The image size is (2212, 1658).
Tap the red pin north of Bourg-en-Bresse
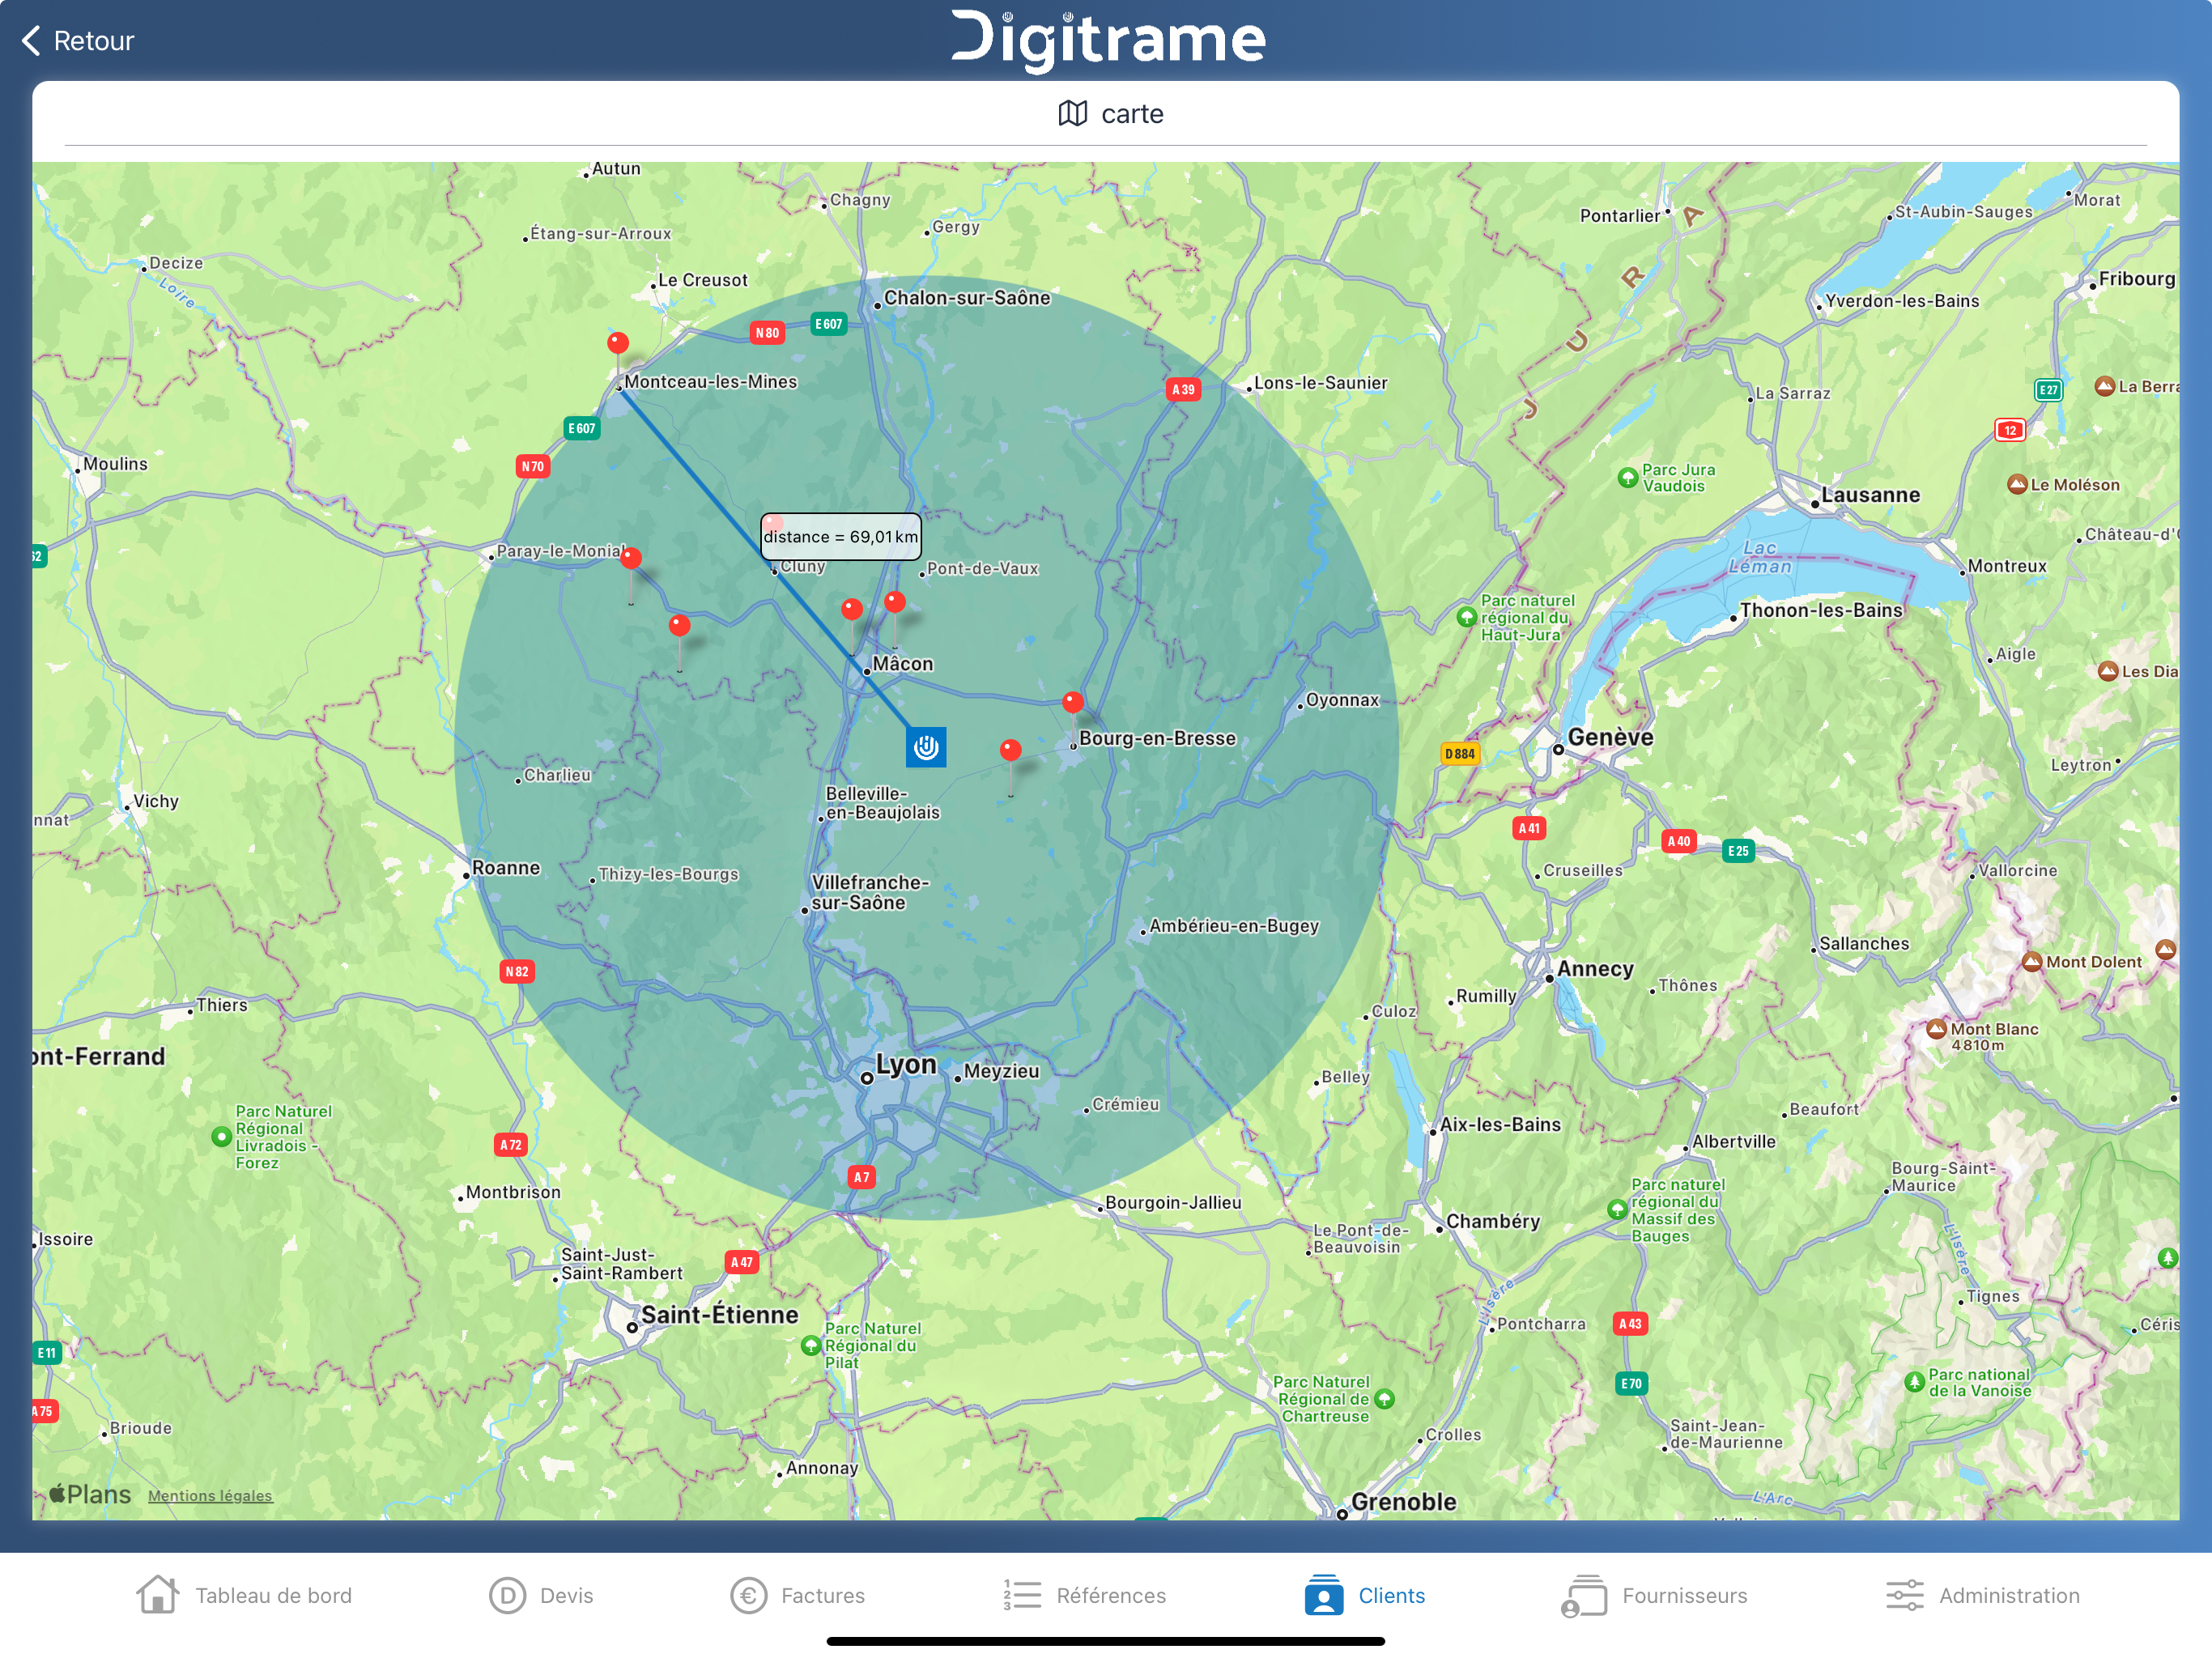(1073, 702)
